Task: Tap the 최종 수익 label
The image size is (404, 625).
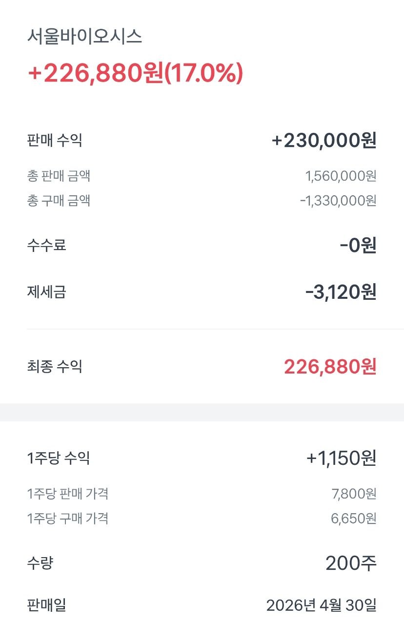Action: click(55, 366)
